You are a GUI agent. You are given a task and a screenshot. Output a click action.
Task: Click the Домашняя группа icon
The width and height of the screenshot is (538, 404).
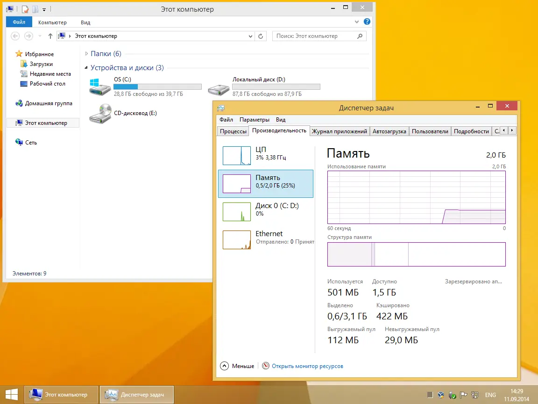(x=19, y=103)
